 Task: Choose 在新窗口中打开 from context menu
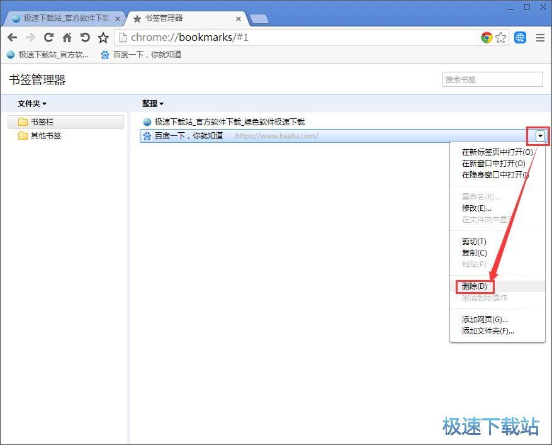[497, 164]
